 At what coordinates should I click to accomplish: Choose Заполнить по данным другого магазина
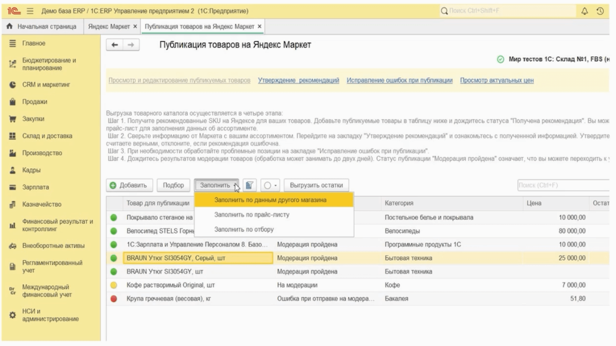click(274, 200)
